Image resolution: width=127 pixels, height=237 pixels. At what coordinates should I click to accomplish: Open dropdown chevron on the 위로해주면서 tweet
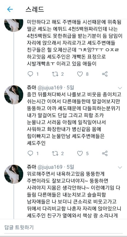120,167
